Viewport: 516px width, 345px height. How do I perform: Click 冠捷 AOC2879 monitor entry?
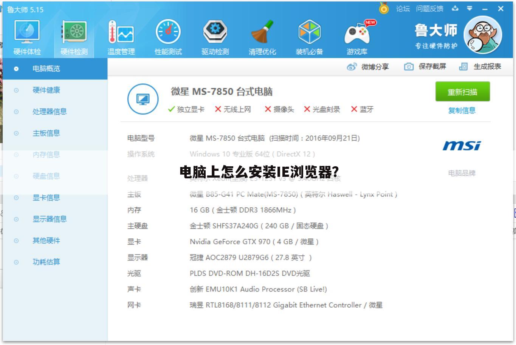point(251,258)
